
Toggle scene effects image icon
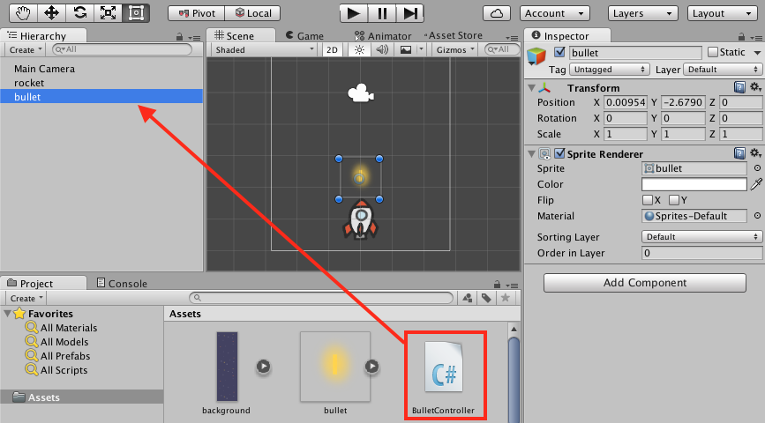point(405,49)
